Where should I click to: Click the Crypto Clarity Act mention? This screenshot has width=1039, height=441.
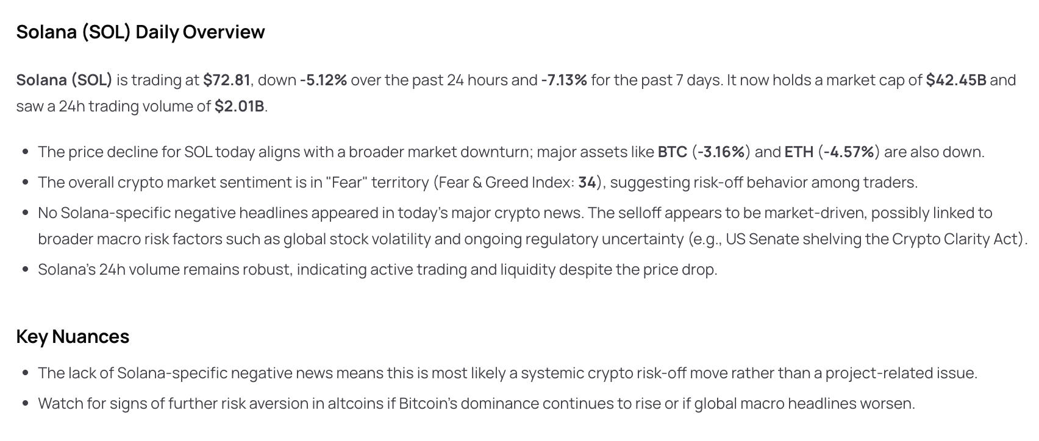pyautogui.click(x=957, y=239)
